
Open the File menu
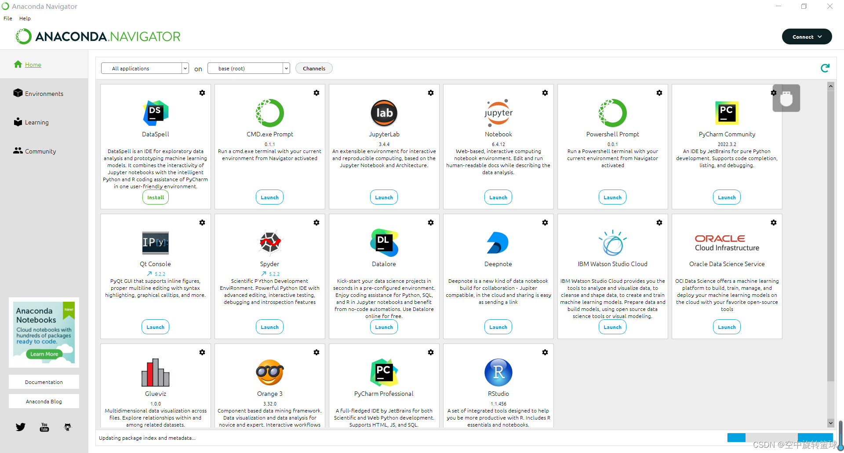pos(8,18)
